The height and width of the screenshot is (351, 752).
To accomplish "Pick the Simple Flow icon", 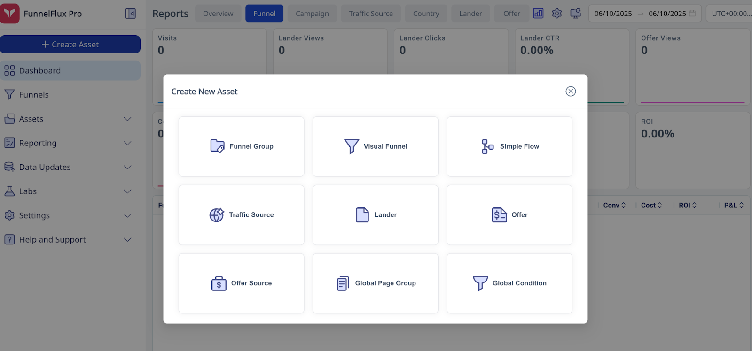I will 487,146.
